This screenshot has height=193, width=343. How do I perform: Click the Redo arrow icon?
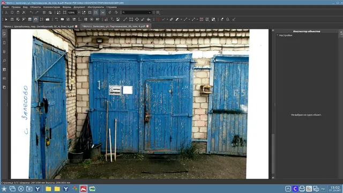click(x=37, y=12)
